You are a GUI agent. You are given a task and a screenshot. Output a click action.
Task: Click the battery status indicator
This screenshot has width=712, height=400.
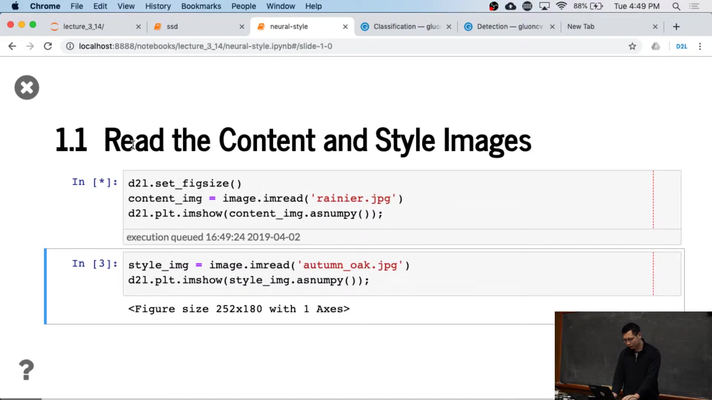[x=588, y=6]
